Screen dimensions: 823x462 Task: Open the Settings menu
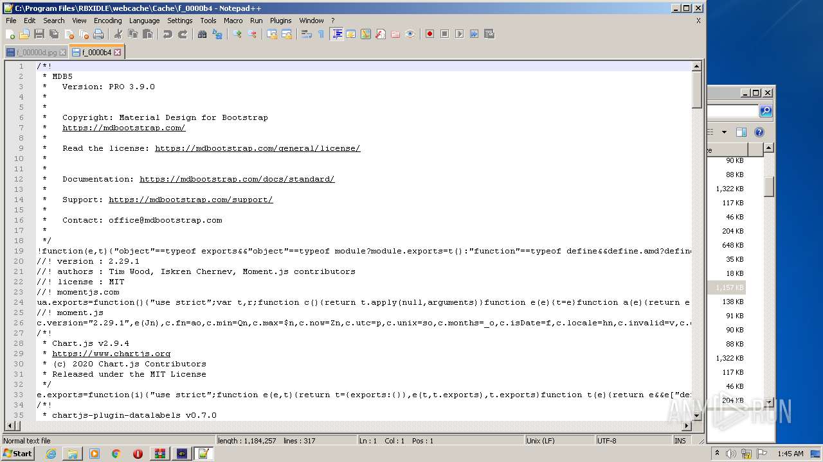(180, 21)
